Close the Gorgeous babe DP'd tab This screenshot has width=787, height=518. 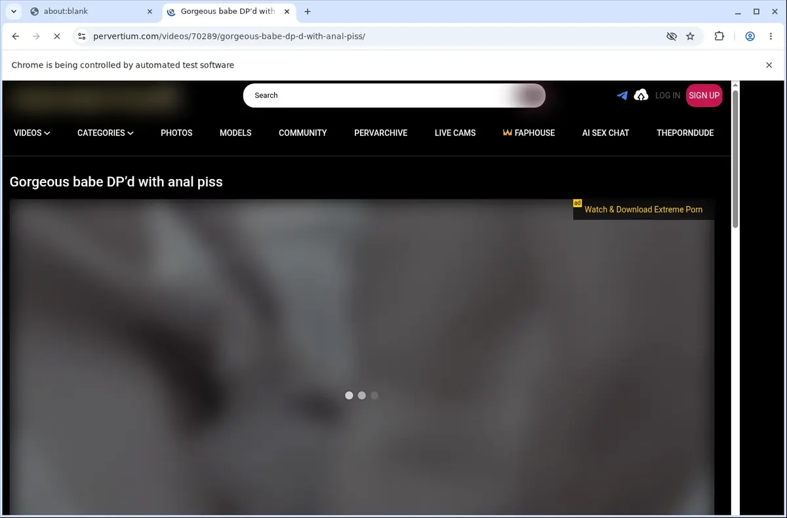[287, 11]
